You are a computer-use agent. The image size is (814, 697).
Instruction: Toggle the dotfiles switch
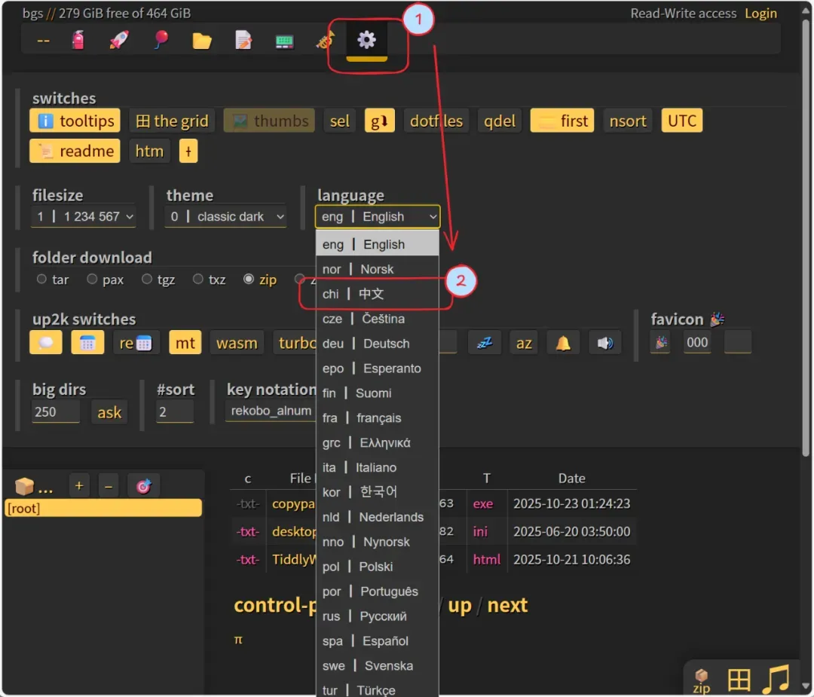[x=436, y=121]
